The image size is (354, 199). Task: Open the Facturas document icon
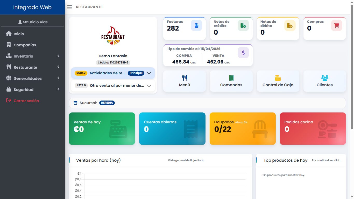(196, 25)
